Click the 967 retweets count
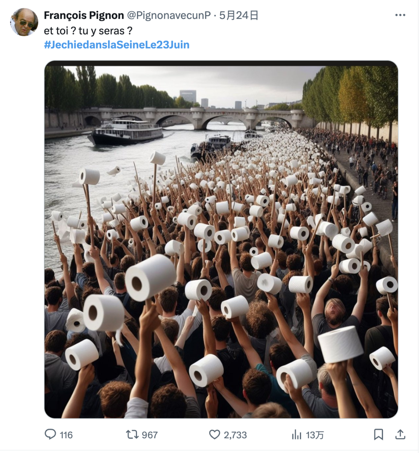419x453 pixels. [x=150, y=435]
